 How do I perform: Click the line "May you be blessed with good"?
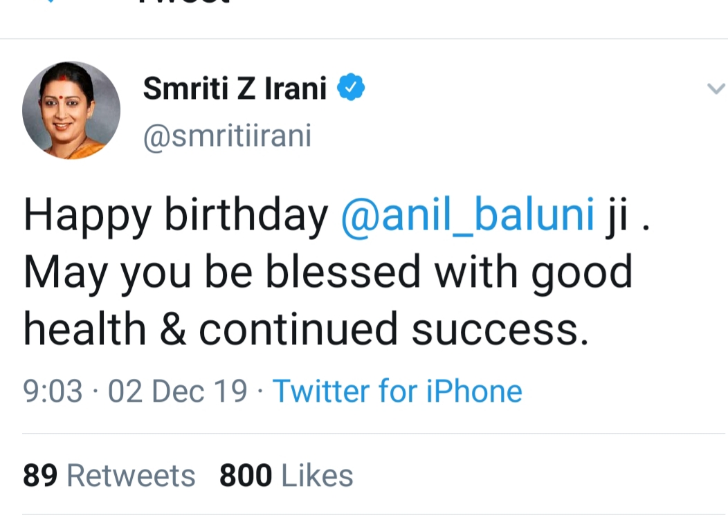pyautogui.click(x=328, y=272)
